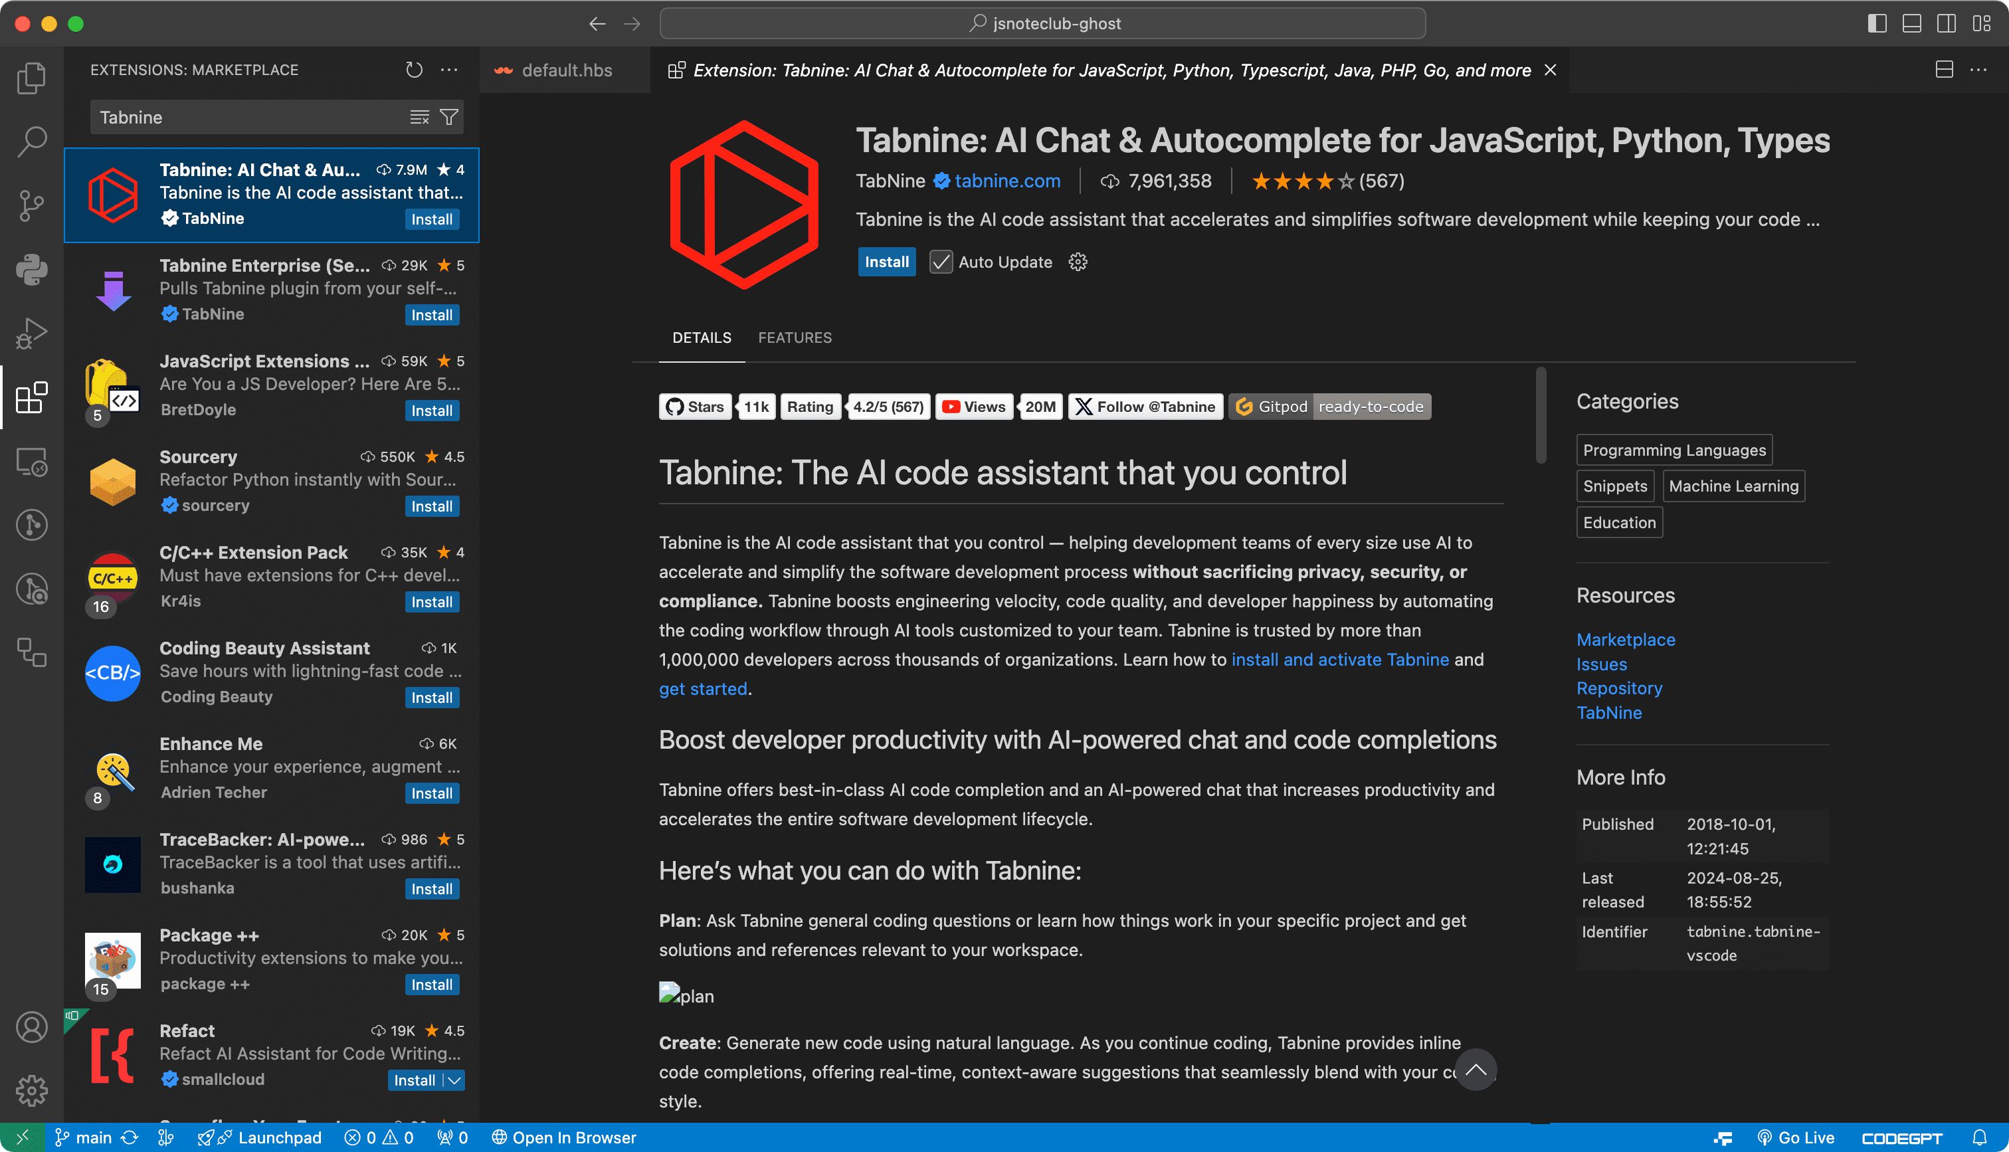The width and height of the screenshot is (2009, 1152).
Task: Open the Issues resource link
Action: [1602, 664]
